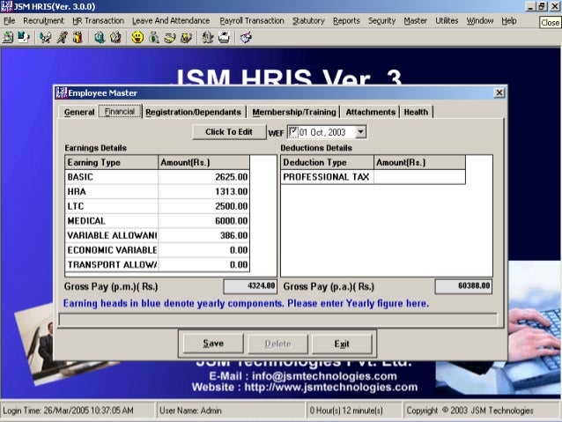Viewport: 562px width, 422px height.
Task: Open the Statutory menu
Action: [x=308, y=21]
